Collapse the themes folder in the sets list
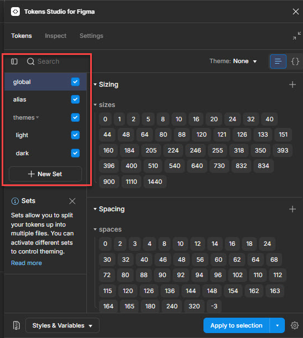Viewport: 303px width, 338px height. click(x=37, y=117)
